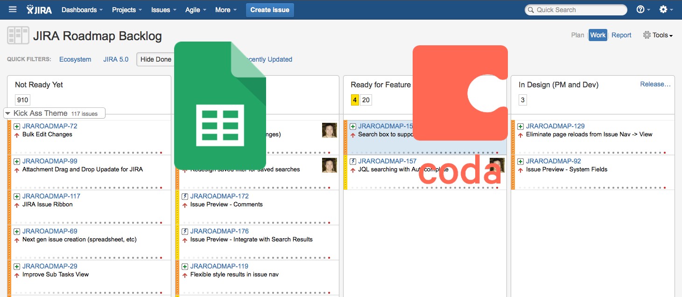The height and width of the screenshot is (297, 682).
Task: Toggle the Ecosystem quick filter
Action: click(x=75, y=59)
